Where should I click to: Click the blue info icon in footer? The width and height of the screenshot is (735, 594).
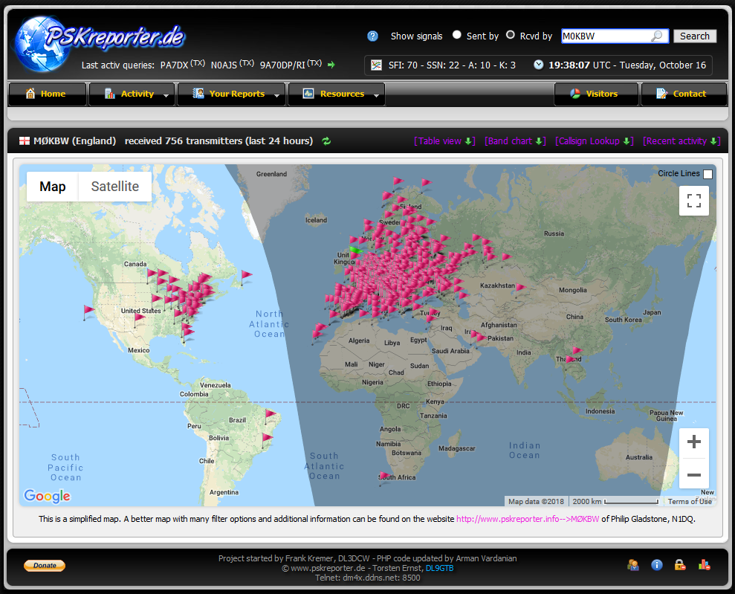coord(656,565)
